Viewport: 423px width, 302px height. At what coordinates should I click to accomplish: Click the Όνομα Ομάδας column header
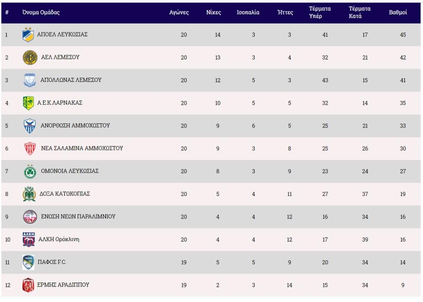(x=41, y=13)
